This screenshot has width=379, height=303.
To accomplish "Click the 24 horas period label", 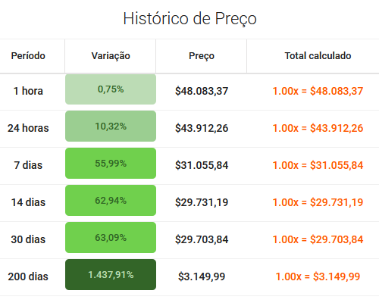I will coord(28,128).
